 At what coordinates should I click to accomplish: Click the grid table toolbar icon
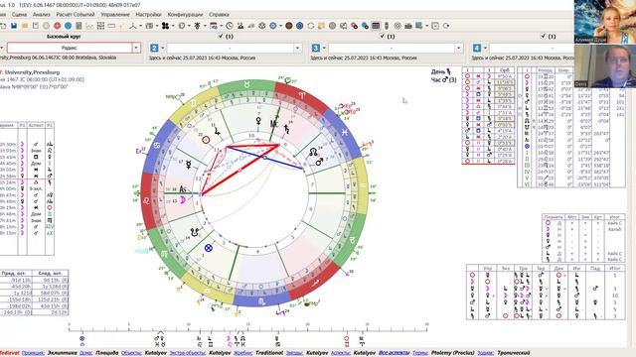coord(100,26)
